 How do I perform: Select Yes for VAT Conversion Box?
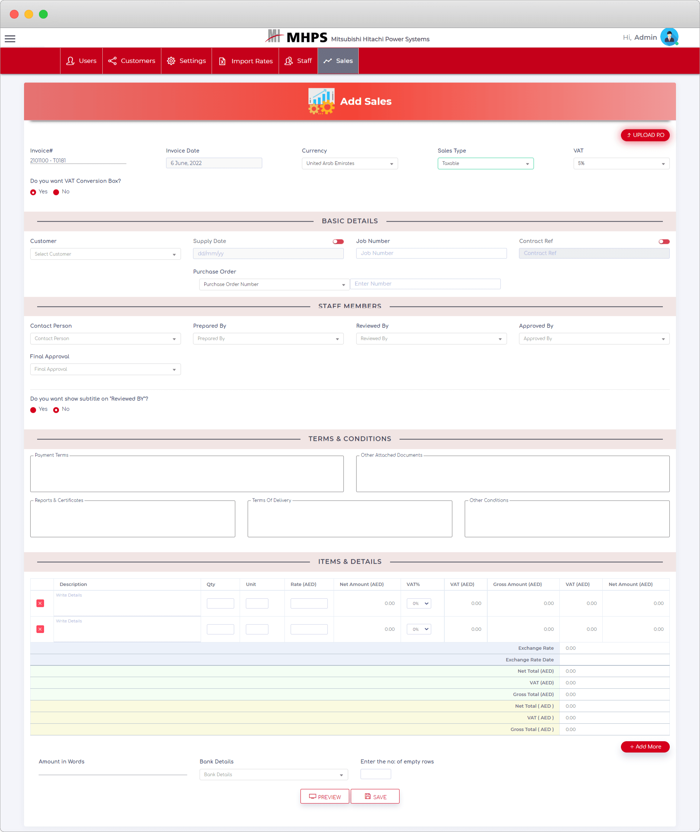coord(34,192)
